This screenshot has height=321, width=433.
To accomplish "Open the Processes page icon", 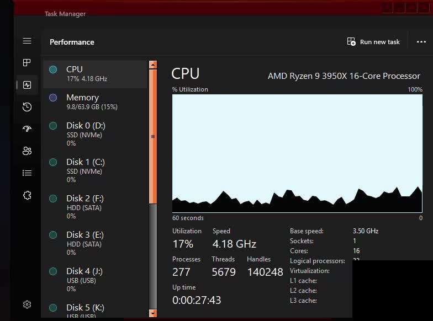I will [x=27, y=63].
